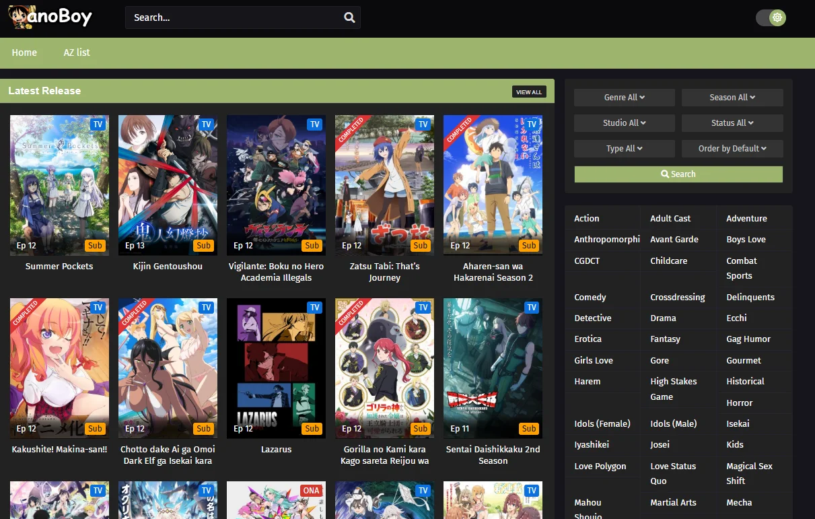Select the Chotto dake Ai ga Omoi title
This screenshot has height=519, width=815.
tap(168, 455)
